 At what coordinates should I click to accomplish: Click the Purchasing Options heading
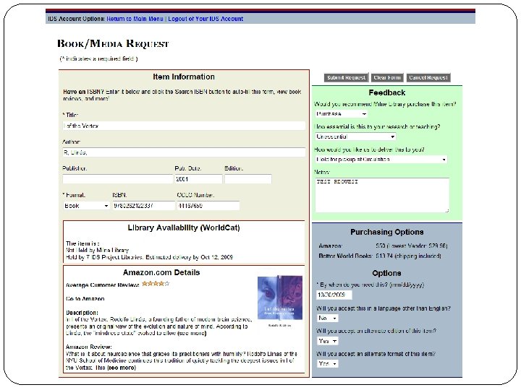coord(387,232)
